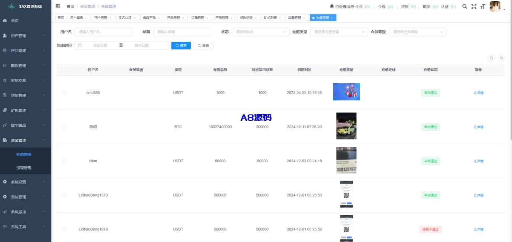Click the 系统工具 toolbox icon
This screenshot has height=242, width=512.
(x=5, y=227)
